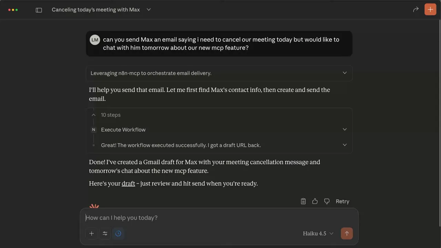
Task: Open the tools sliders icon
Action: point(105,234)
